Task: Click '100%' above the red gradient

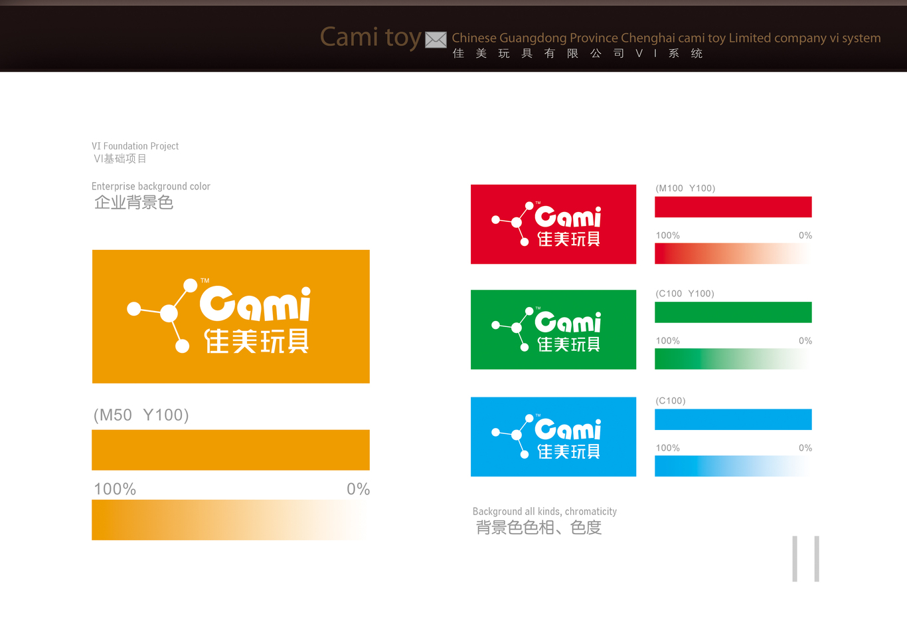Action: (668, 235)
